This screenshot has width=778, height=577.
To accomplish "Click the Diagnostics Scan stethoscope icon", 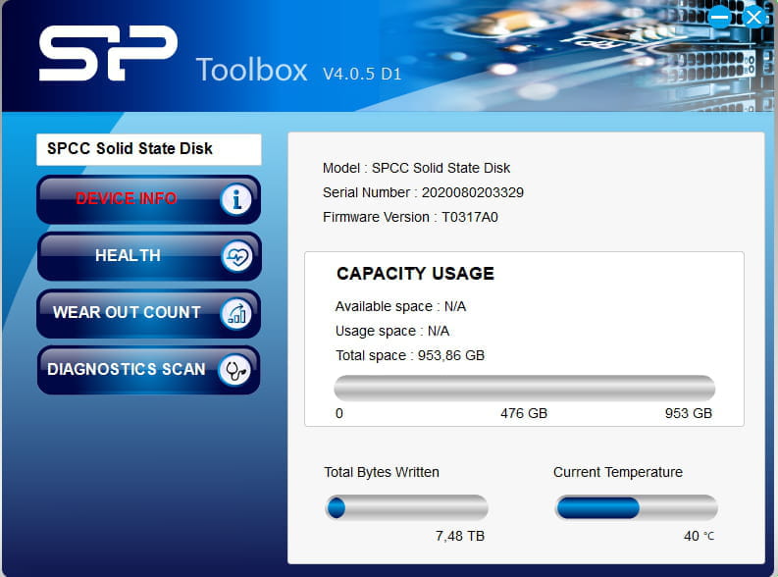I will click(x=234, y=370).
